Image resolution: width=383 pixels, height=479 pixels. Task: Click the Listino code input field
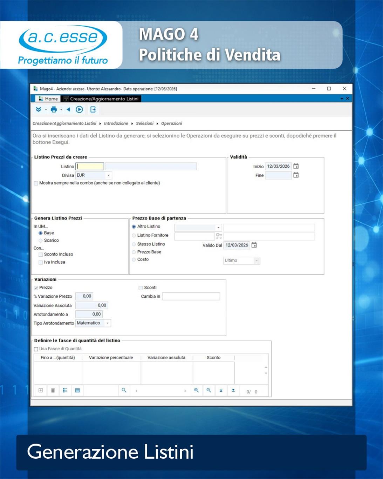90,166
